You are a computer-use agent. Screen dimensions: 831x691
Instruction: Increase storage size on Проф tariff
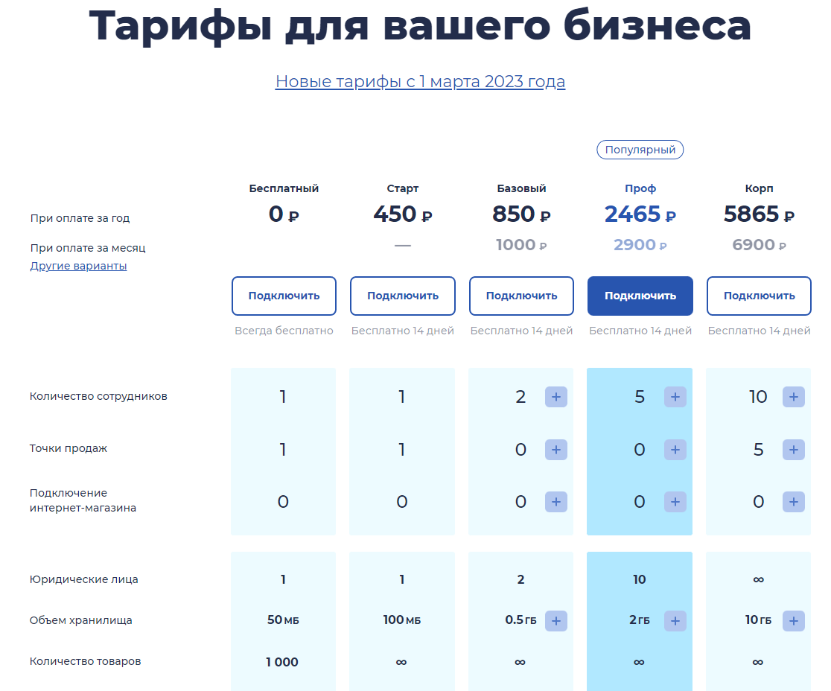tap(675, 620)
